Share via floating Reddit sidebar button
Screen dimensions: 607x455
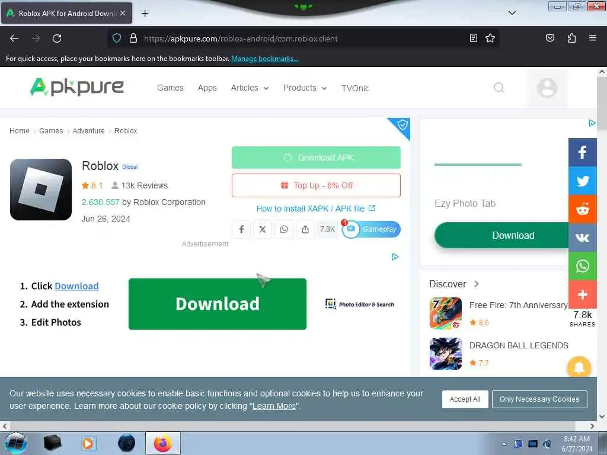[582, 209]
